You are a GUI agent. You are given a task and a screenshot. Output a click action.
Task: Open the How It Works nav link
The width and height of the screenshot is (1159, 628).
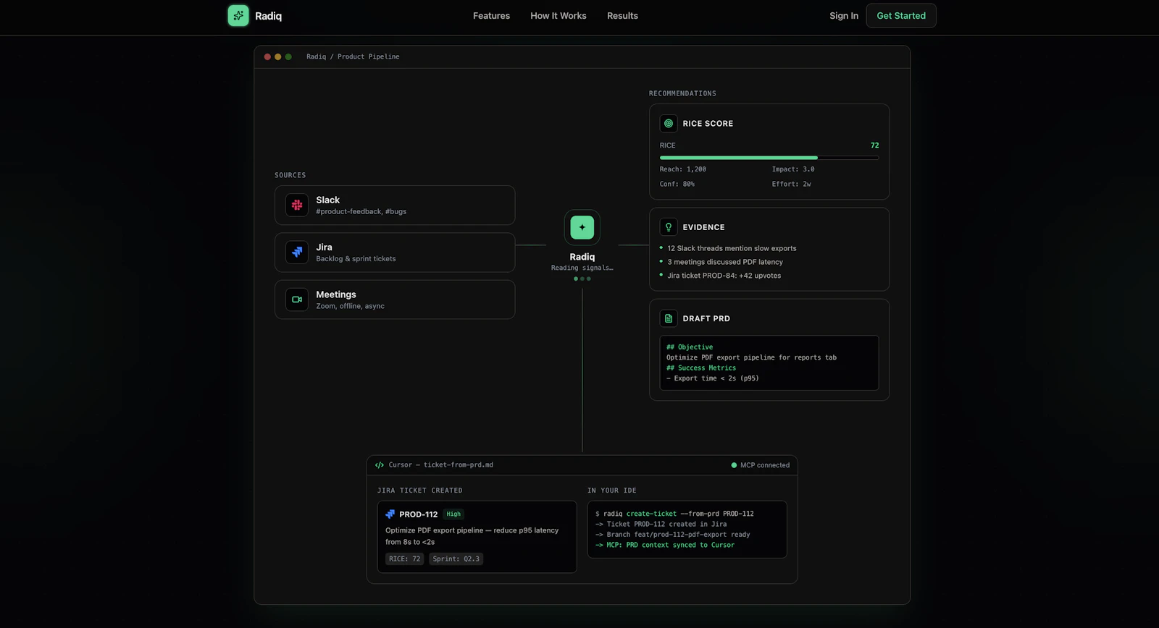coord(558,16)
